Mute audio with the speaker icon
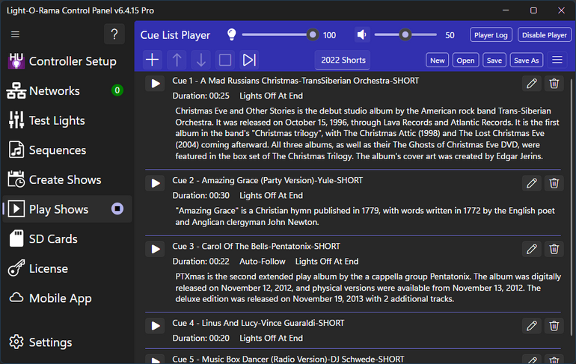Viewport: 576px width, 364px height. [x=362, y=35]
